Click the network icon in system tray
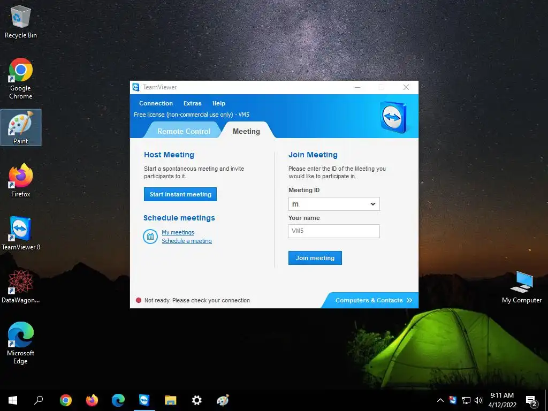 pyautogui.click(x=466, y=400)
